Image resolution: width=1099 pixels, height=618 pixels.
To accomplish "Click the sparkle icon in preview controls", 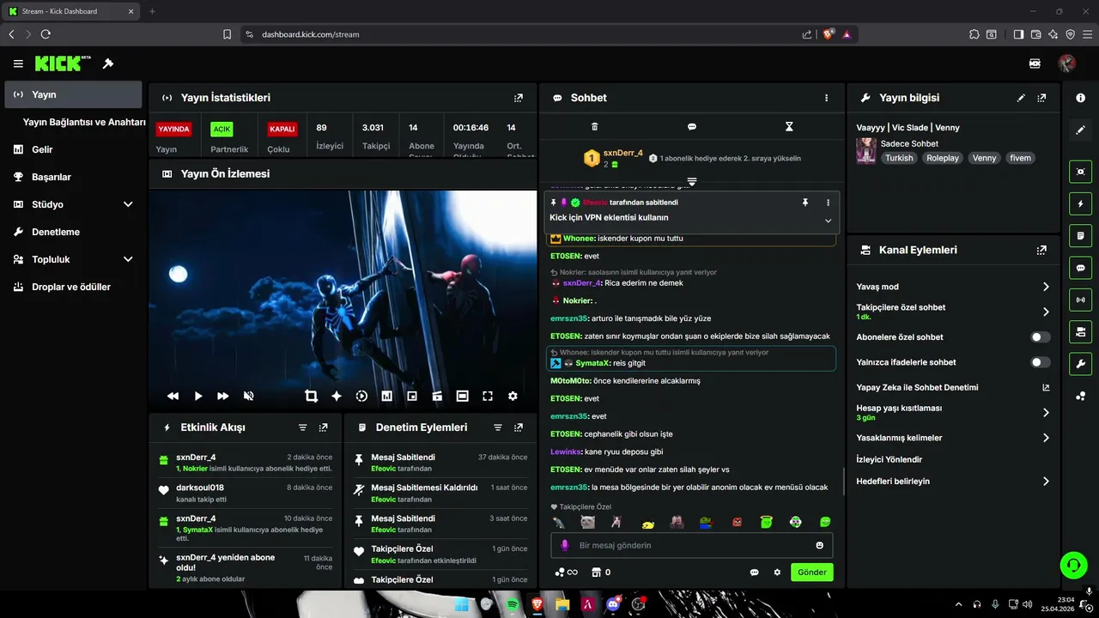I will click(x=337, y=396).
